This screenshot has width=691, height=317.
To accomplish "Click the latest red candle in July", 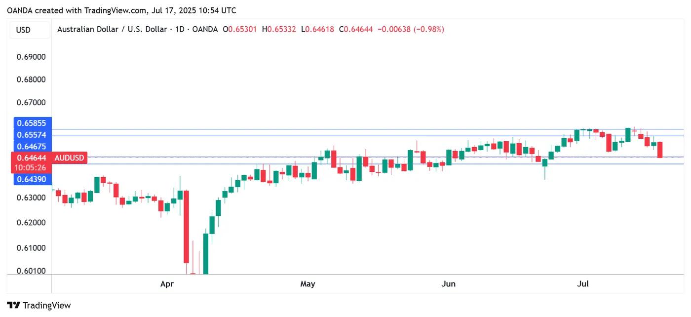I will (x=660, y=150).
